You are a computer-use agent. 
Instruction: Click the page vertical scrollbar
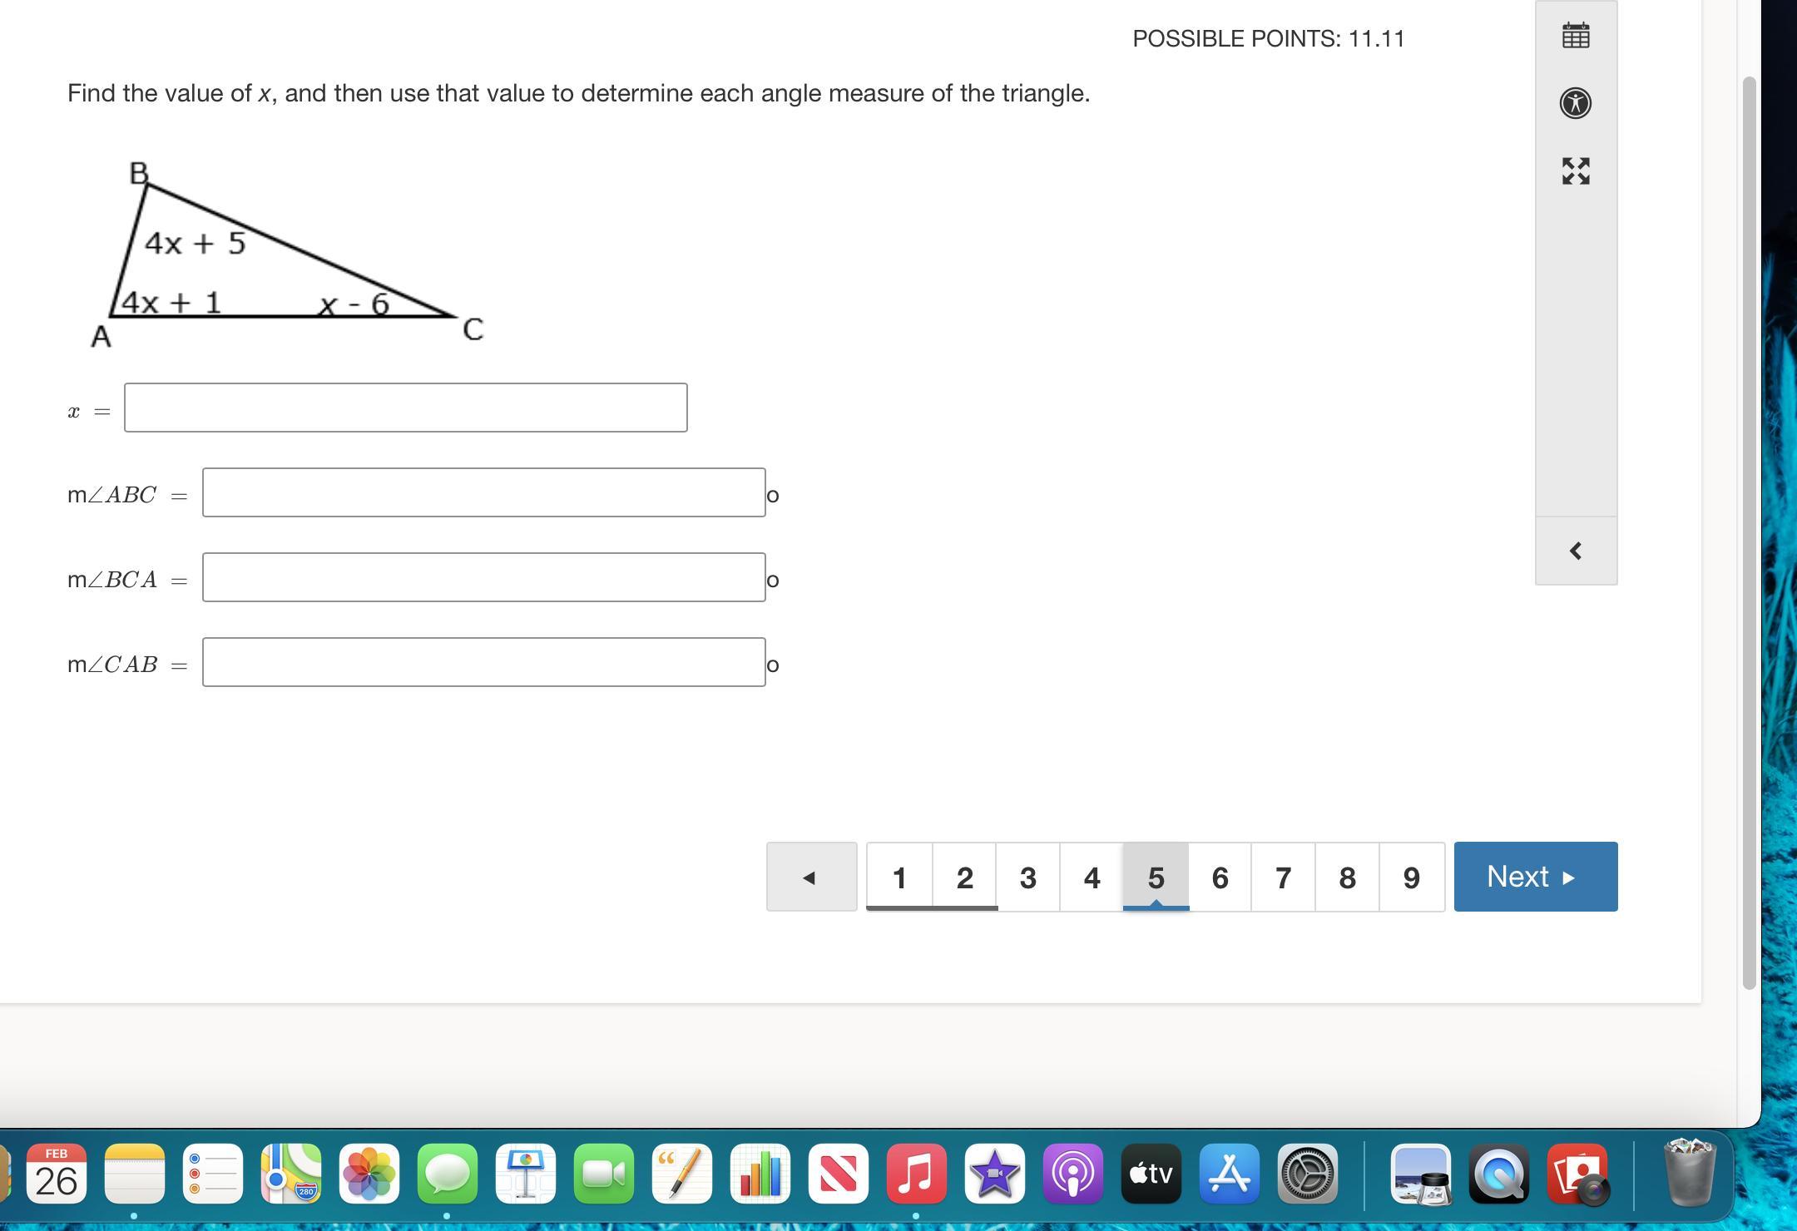[1749, 532]
